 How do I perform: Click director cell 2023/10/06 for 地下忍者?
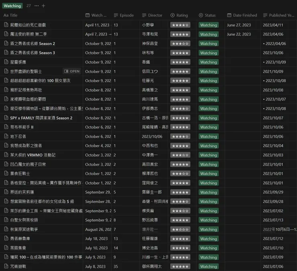click(x=152, y=137)
